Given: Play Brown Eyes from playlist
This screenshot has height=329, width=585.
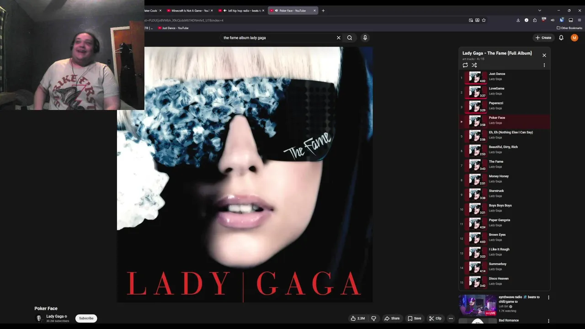Looking at the screenshot, I should [505, 238].
